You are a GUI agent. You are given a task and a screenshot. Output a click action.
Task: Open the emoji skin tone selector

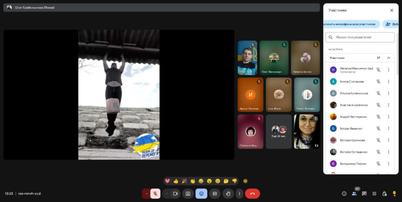pos(245,181)
